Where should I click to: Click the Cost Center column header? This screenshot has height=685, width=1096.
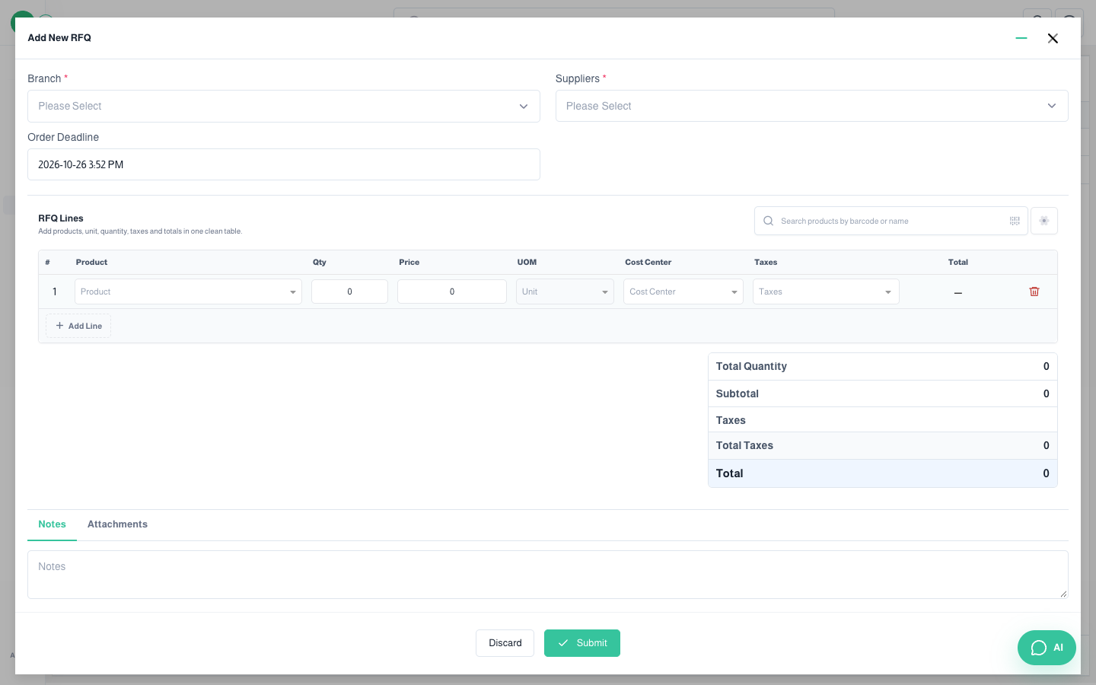click(x=648, y=262)
